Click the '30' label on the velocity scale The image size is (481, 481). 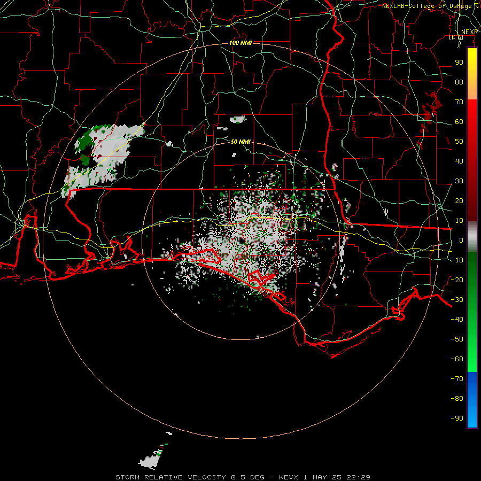tap(459, 181)
